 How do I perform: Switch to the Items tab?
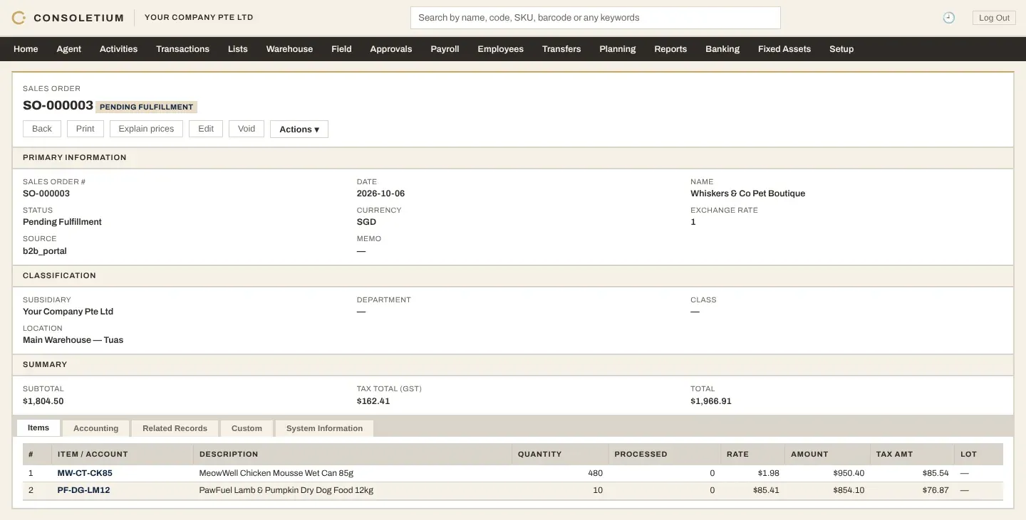38,428
